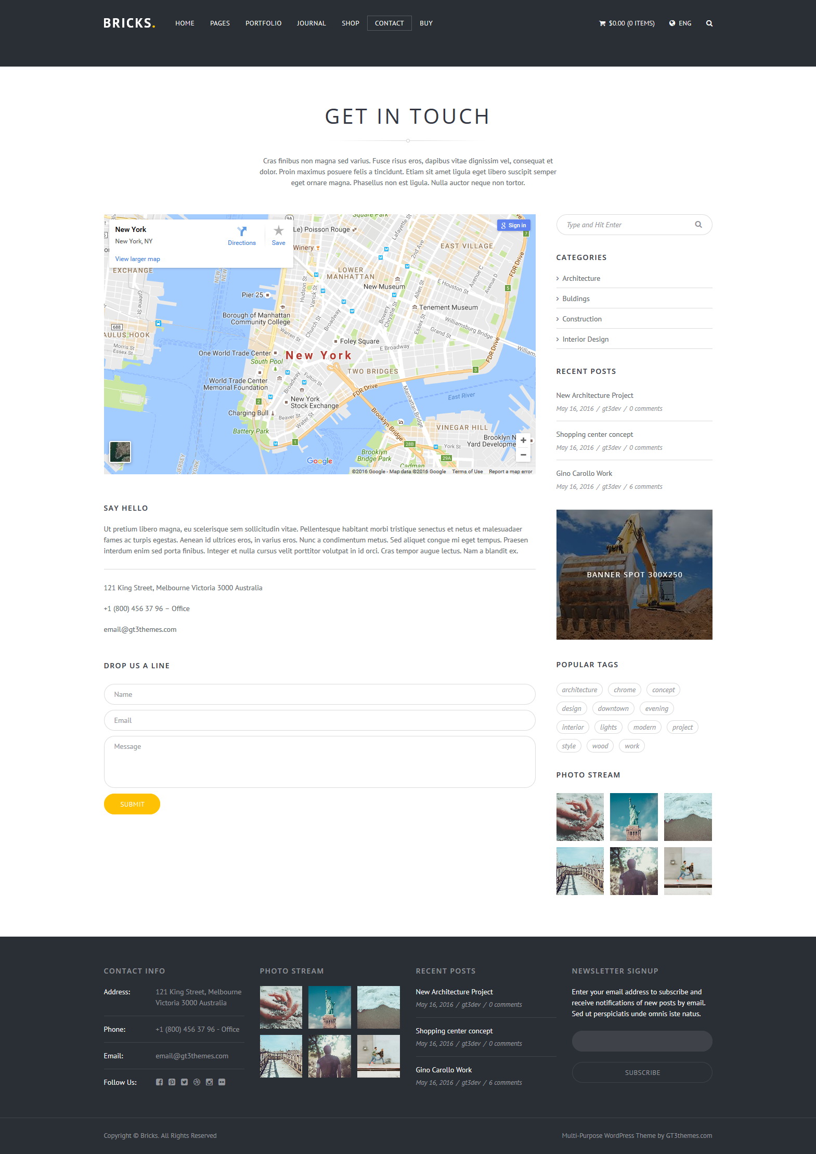The width and height of the screenshot is (816, 1154).
Task: Open sidebar wooden bridge photo thumbnail
Action: coord(580,871)
